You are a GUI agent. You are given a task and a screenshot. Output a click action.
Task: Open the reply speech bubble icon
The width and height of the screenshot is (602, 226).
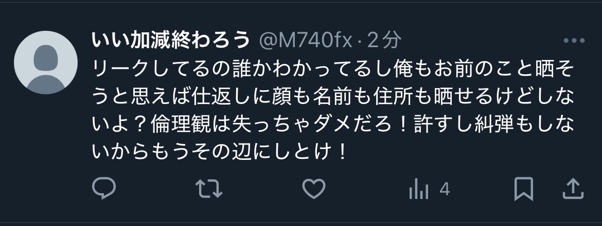104,189
